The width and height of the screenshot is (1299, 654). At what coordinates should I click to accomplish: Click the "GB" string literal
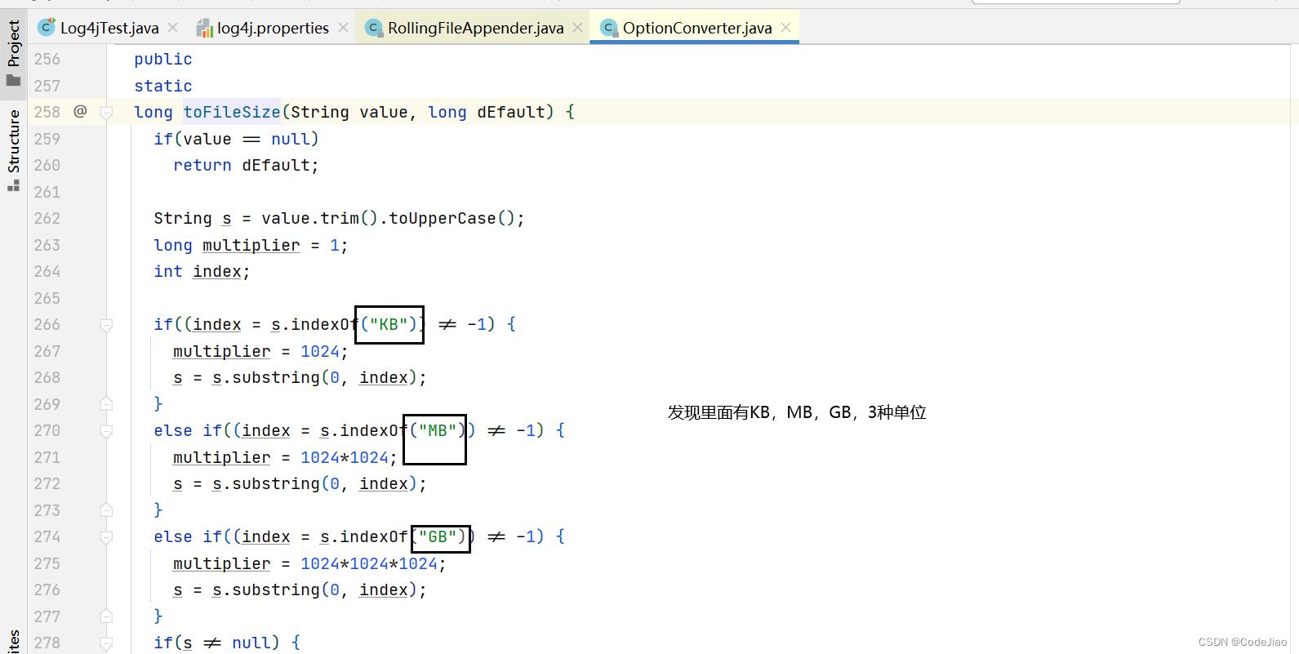click(438, 536)
